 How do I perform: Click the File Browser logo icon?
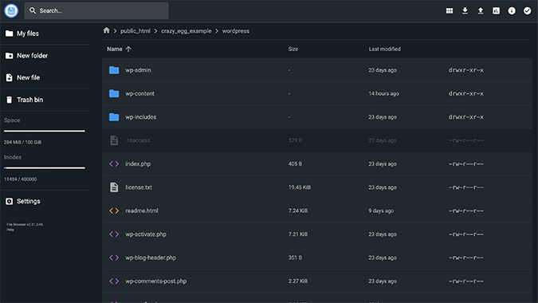click(x=11, y=10)
